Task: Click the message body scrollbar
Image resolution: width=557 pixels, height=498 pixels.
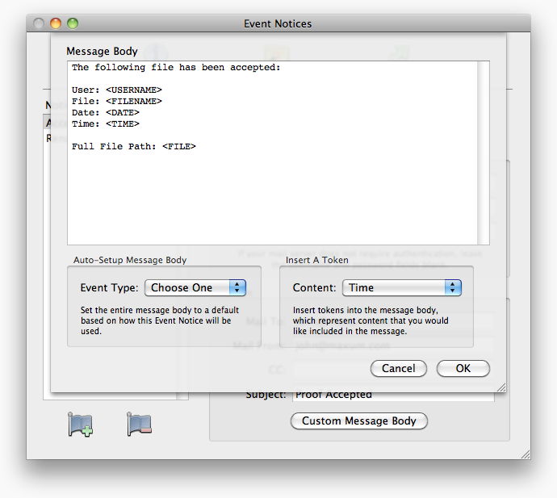Action: pos(484,152)
